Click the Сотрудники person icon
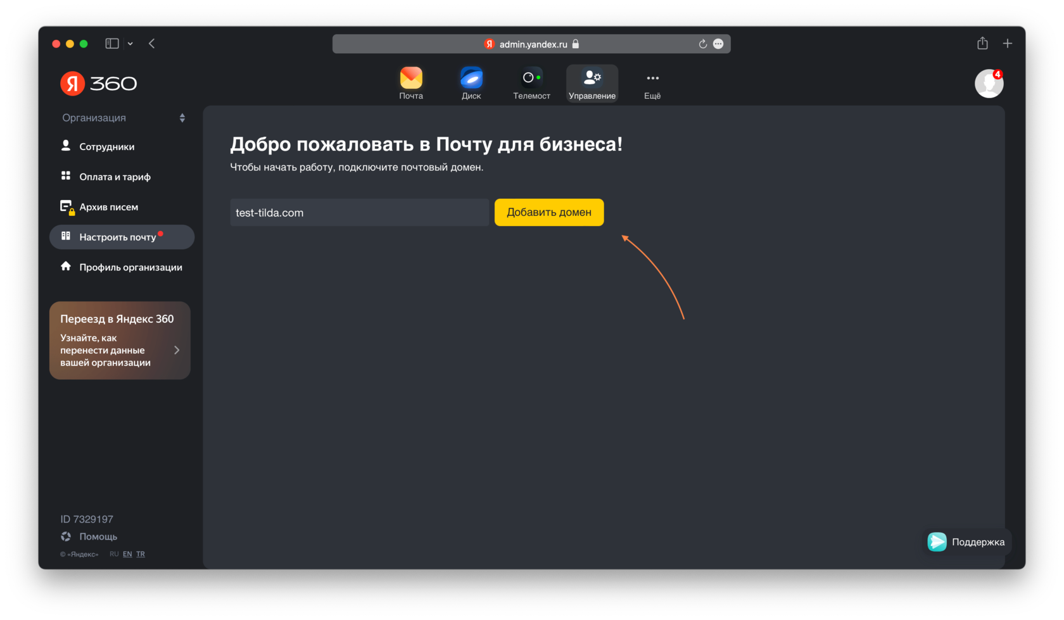Image resolution: width=1064 pixels, height=620 pixels. click(x=66, y=146)
